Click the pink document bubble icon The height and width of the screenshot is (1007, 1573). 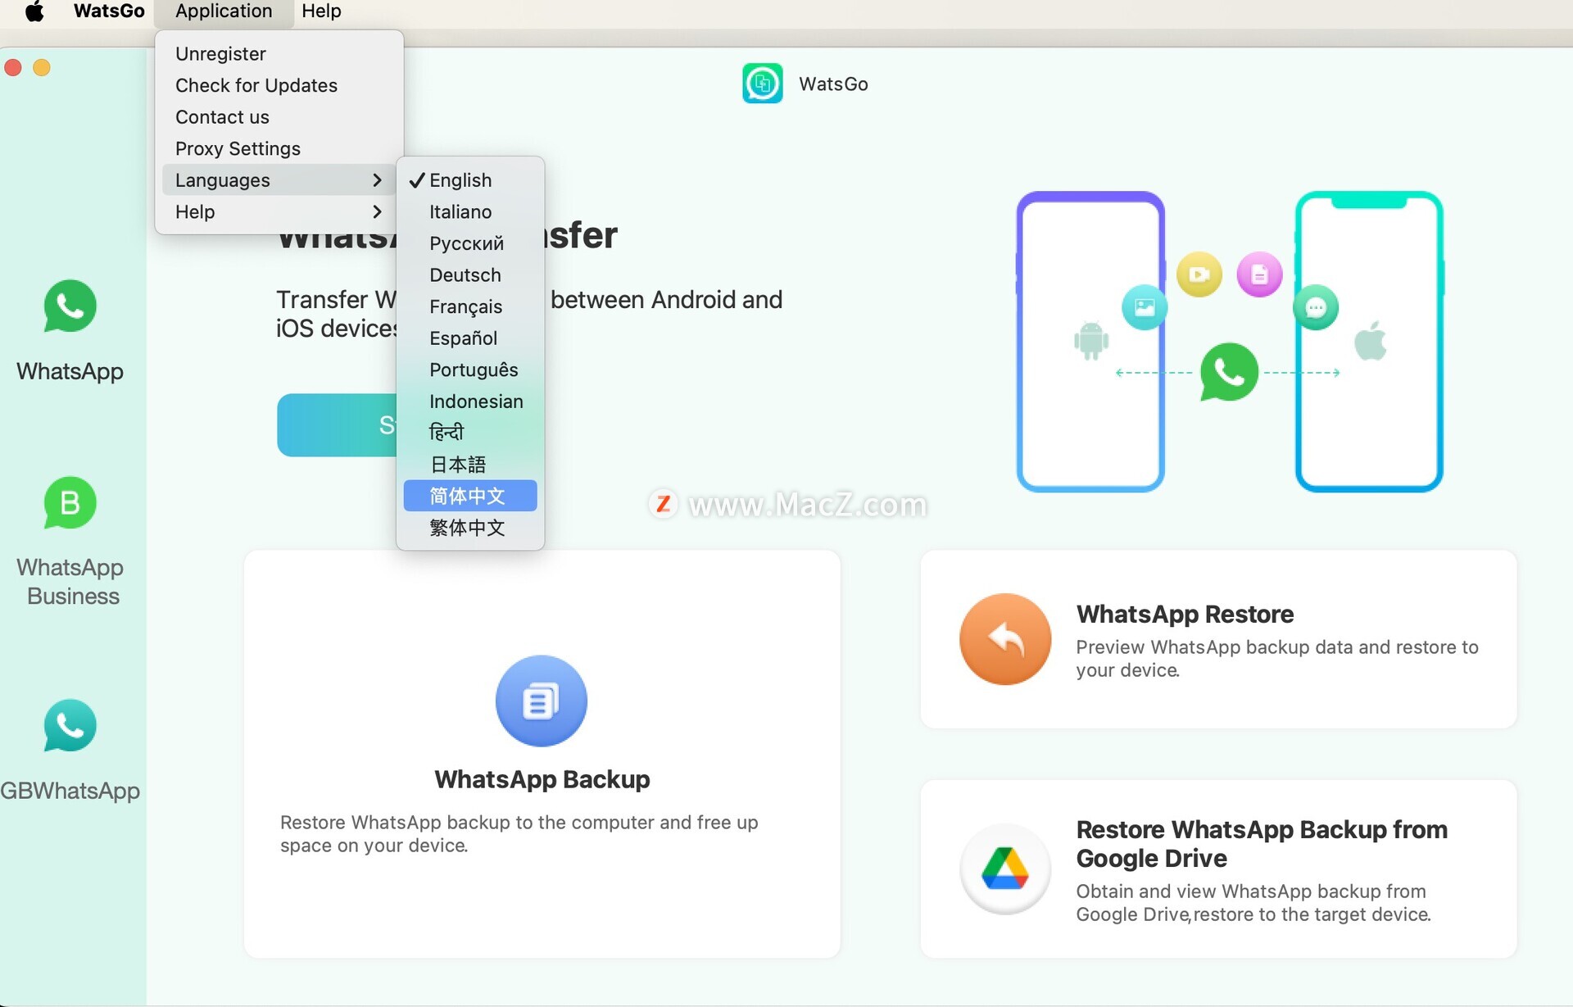pyautogui.click(x=1259, y=274)
